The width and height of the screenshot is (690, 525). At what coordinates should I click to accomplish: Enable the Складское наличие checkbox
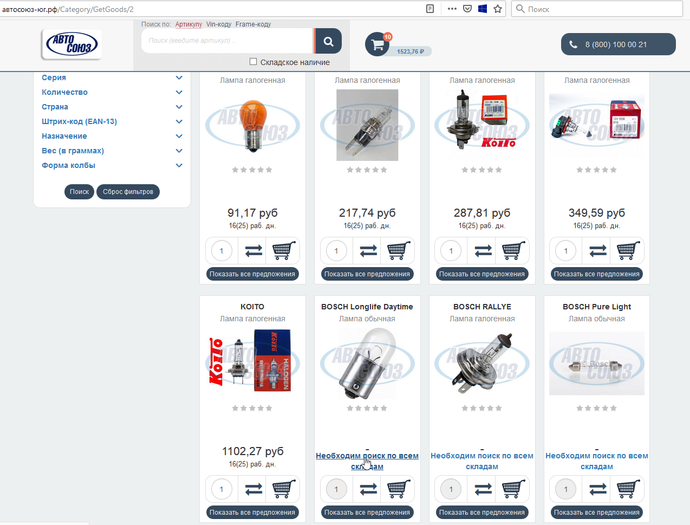click(x=253, y=62)
